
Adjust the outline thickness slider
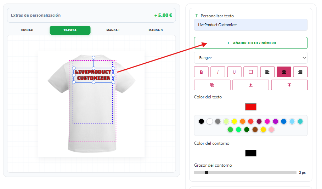coord(245,173)
